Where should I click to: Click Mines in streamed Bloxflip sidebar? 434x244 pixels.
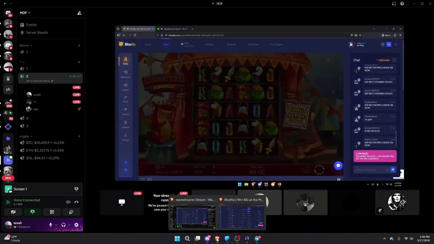click(125, 111)
